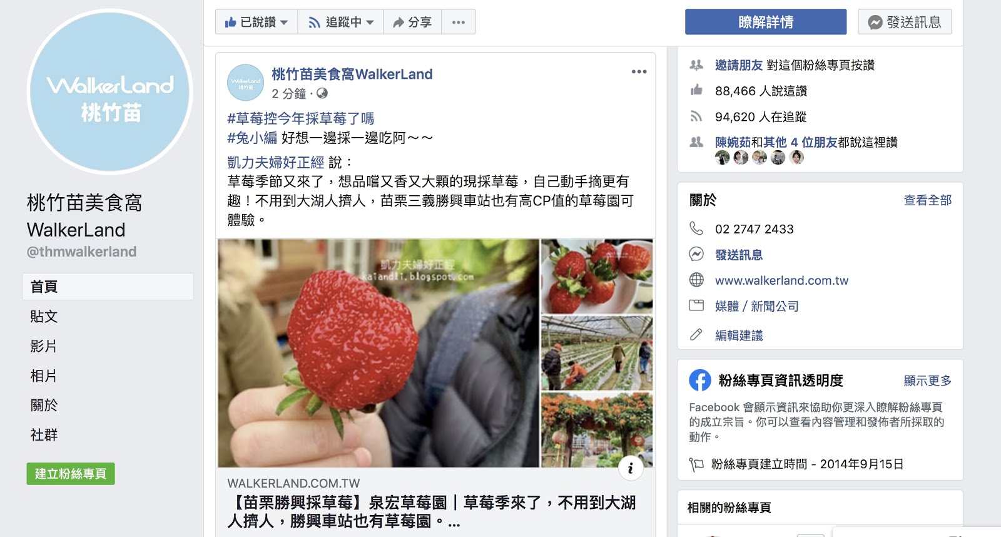The image size is (1001, 537).
Task: Click the globe public-audience icon on post
Action: click(x=322, y=93)
